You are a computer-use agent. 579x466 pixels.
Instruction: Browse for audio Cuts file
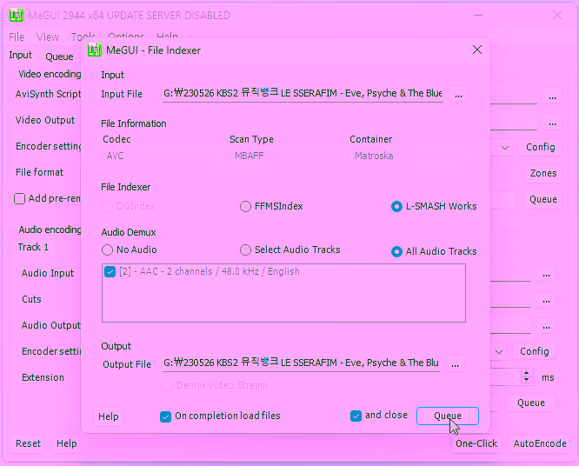pos(546,301)
